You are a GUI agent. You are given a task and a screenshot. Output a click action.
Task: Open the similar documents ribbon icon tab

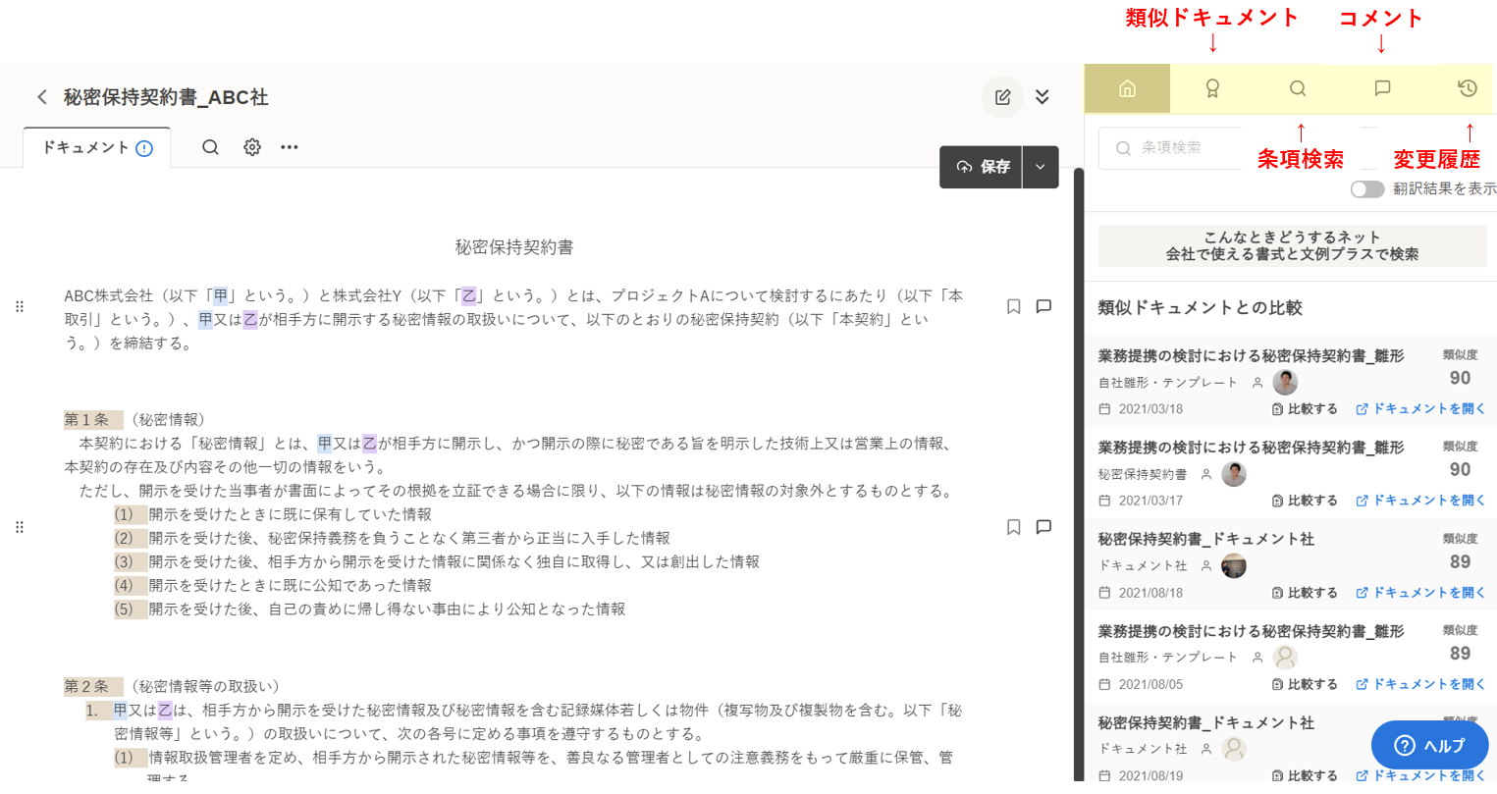pos(1212,88)
